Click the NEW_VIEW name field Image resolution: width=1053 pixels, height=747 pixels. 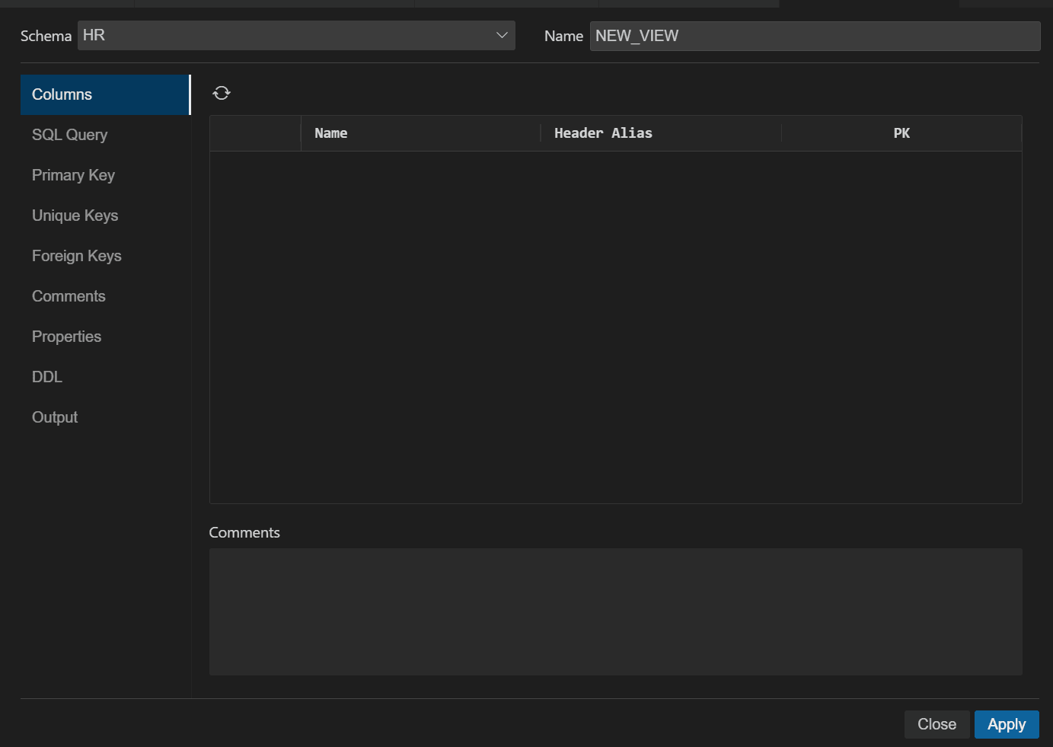tap(815, 36)
